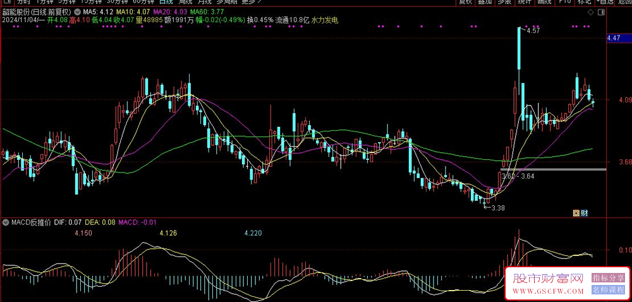Click the 回 icon at chart bottom right
Image resolution: width=632 pixels, height=302 pixels.
pos(576,213)
